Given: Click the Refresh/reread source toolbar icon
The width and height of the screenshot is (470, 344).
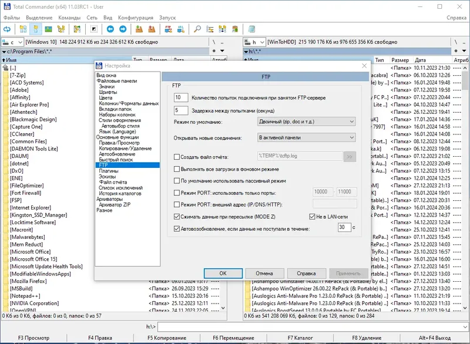Looking at the screenshot, I should click(x=7, y=29).
